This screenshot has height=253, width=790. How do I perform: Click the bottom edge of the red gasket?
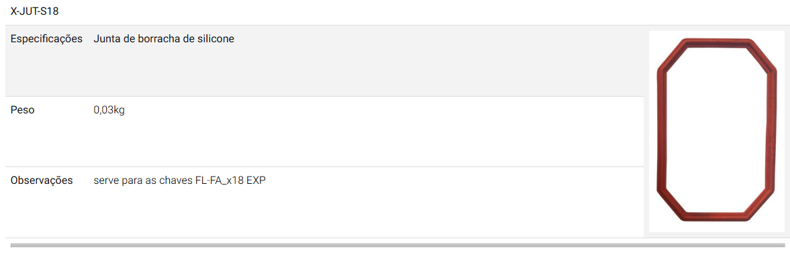[x=715, y=216]
